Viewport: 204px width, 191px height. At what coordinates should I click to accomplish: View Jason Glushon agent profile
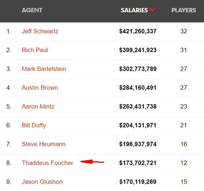(x=42, y=182)
